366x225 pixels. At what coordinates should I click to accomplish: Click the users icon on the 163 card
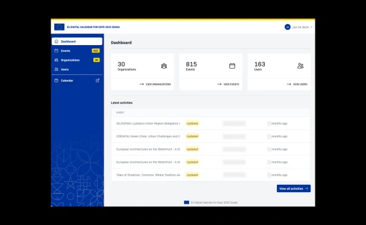(300, 66)
